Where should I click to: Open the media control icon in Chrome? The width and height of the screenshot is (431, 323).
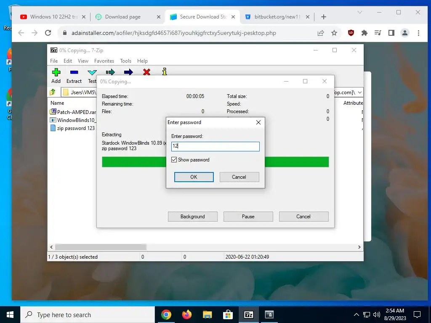pos(378,33)
